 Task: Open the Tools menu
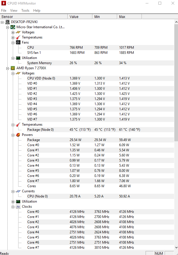25,10
